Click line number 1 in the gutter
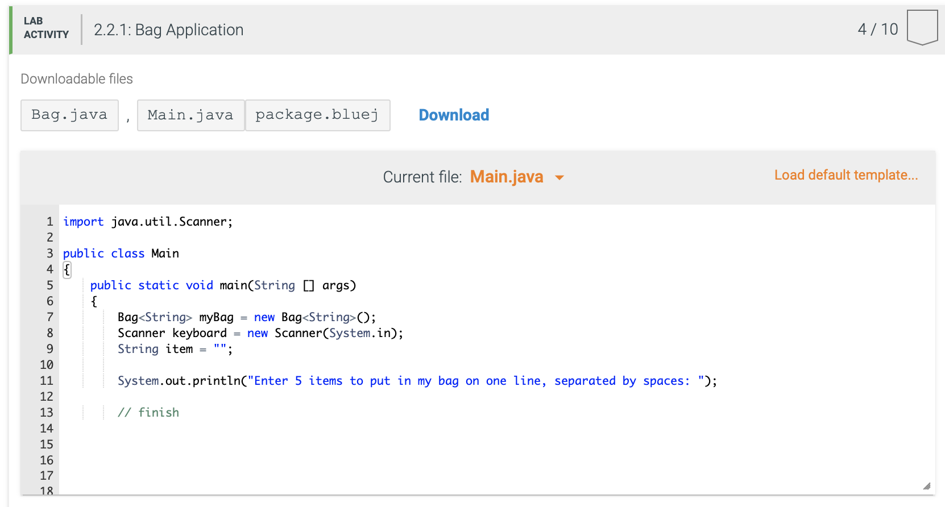 coord(50,222)
